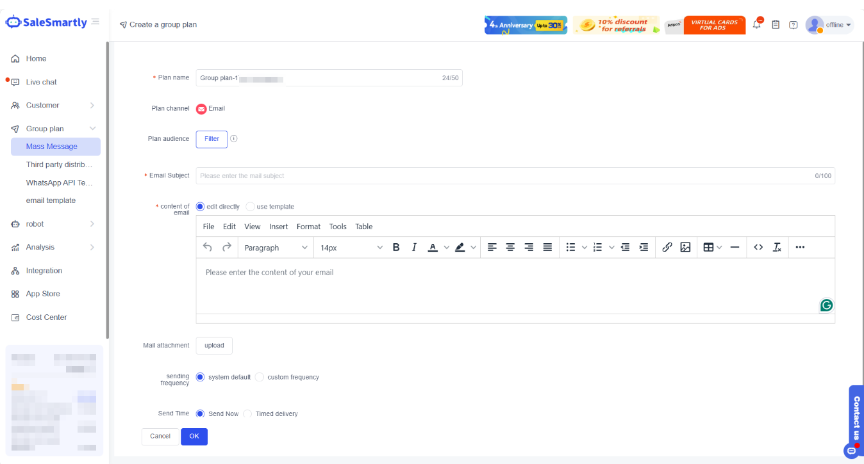Open the text color picker arrow
Screen dimensions: 864x464
tap(446, 248)
